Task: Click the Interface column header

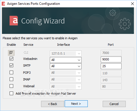Action: click(64, 45)
